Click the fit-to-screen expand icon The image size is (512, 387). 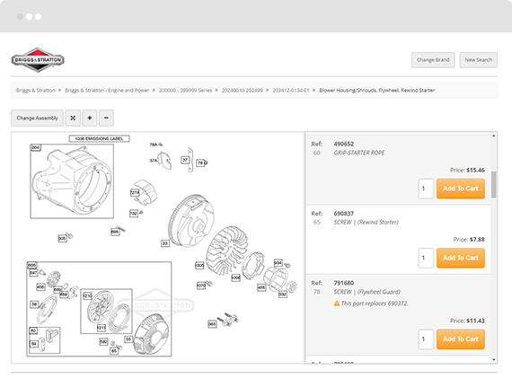pyautogui.click(x=73, y=118)
